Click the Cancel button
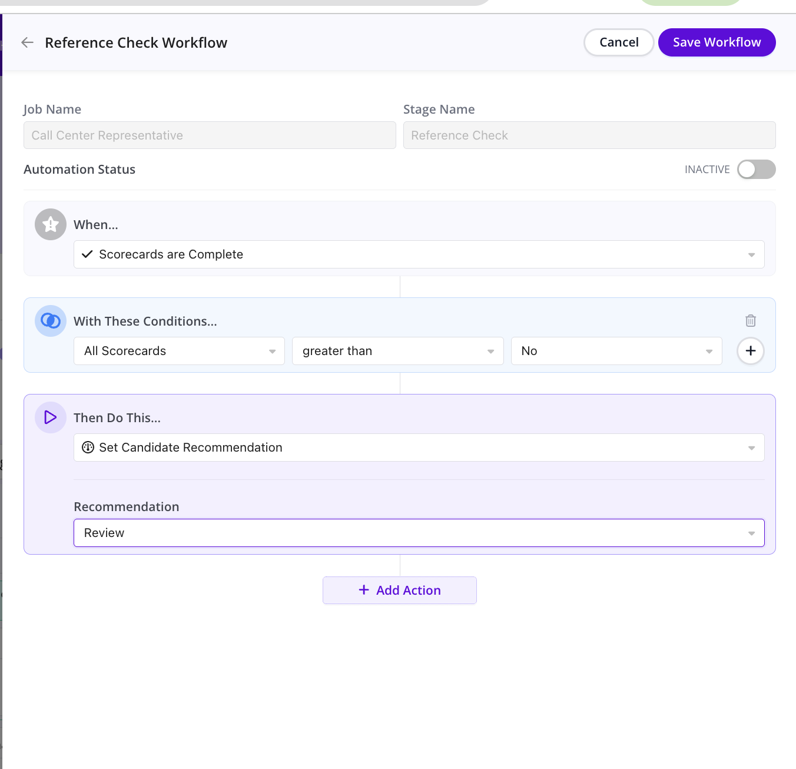 [x=619, y=42]
